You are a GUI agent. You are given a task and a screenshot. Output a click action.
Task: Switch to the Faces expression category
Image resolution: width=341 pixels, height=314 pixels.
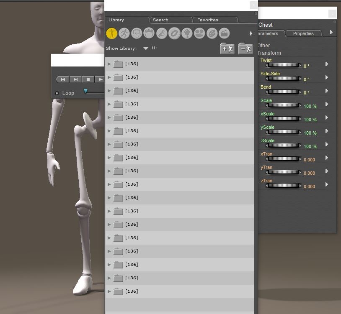(x=137, y=33)
